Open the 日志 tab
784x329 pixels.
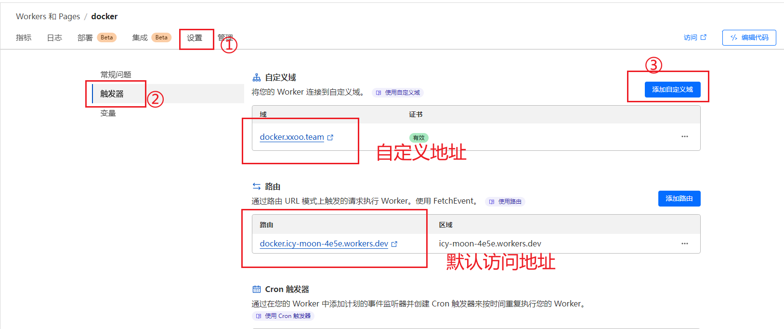point(54,37)
